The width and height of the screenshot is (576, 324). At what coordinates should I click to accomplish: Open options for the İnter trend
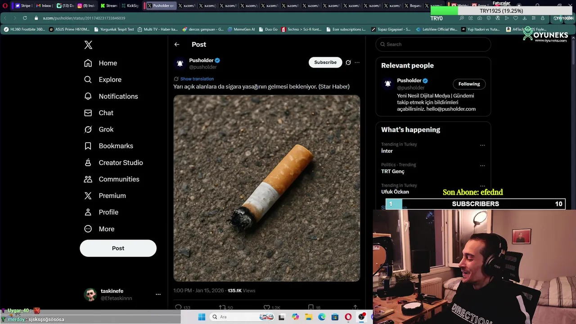[482, 145]
